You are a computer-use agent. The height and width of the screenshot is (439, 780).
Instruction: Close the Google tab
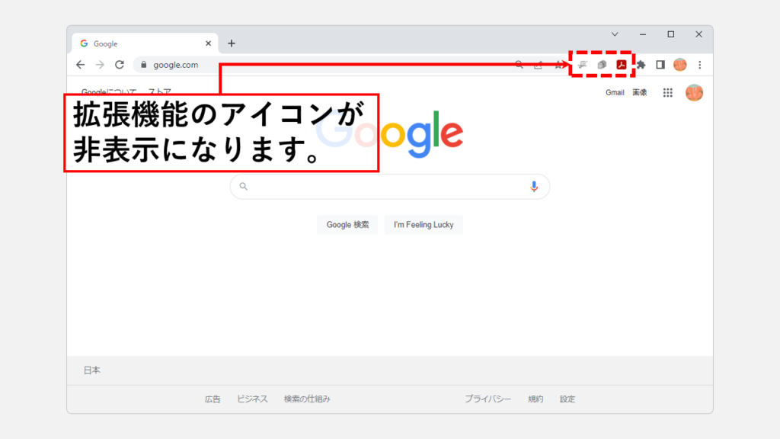click(x=208, y=43)
